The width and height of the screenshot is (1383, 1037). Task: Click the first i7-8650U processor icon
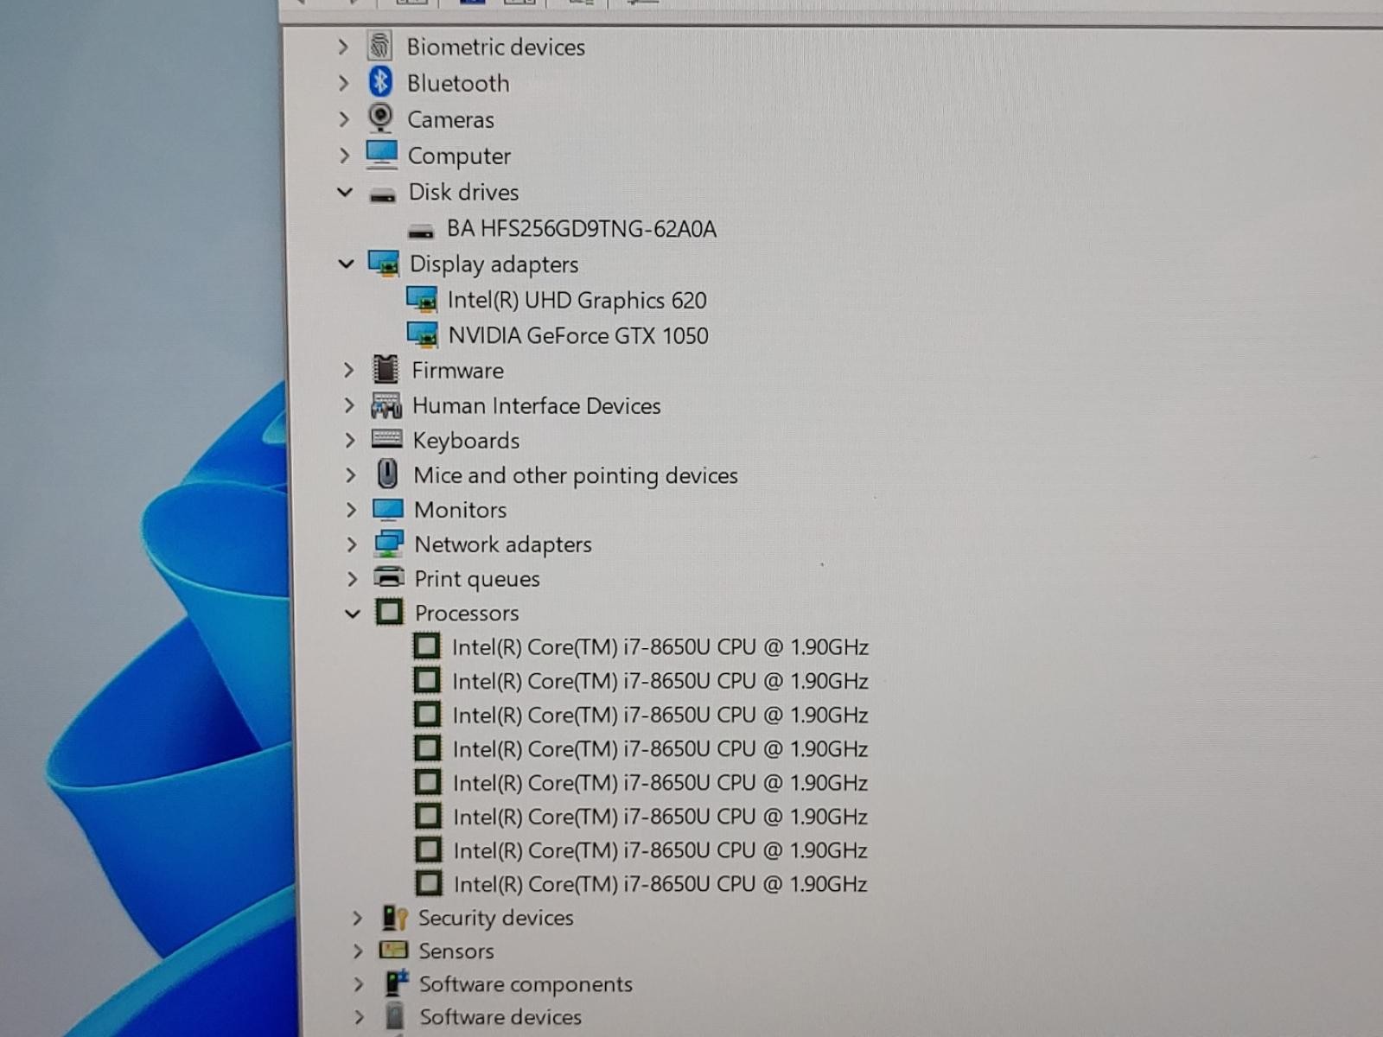tap(426, 646)
